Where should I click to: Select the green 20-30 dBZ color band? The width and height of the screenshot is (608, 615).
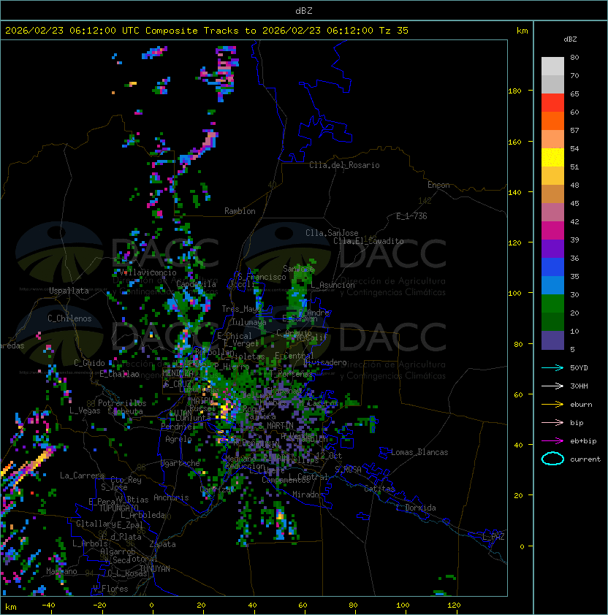552,304
